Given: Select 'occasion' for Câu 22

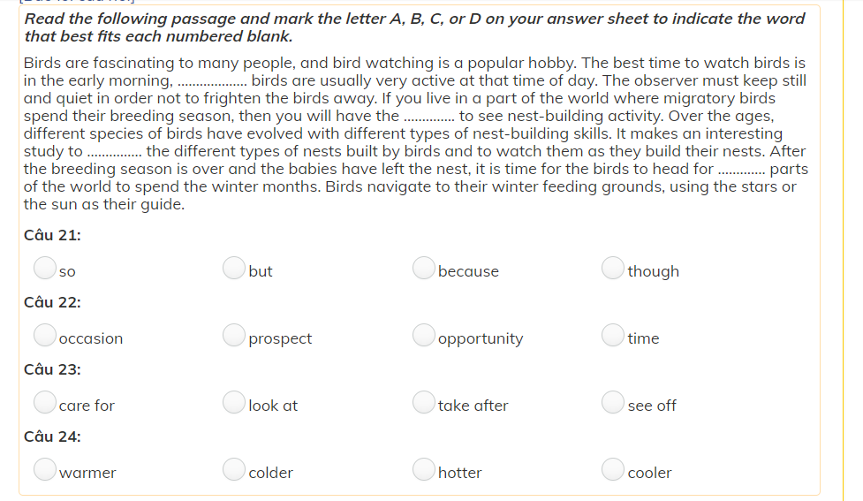Looking at the screenshot, I should coord(45,335).
